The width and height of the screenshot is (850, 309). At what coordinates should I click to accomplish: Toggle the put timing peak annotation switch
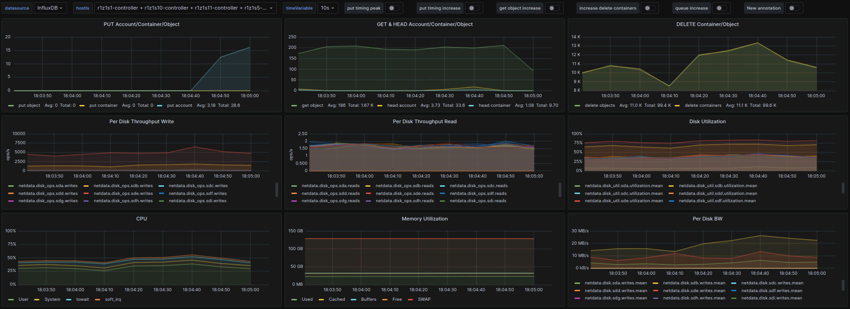(393, 8)
